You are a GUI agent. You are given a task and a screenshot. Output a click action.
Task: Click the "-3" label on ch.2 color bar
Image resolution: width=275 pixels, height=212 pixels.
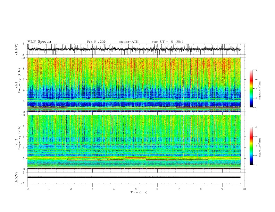pyautogui.click(x=256, y=127)
